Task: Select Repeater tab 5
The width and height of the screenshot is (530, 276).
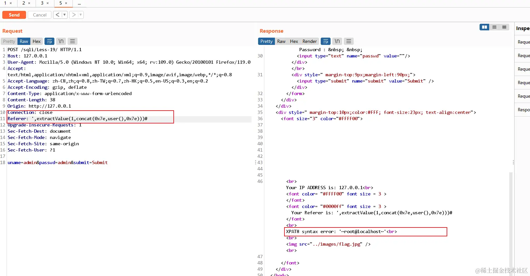Action: [61, 3]
